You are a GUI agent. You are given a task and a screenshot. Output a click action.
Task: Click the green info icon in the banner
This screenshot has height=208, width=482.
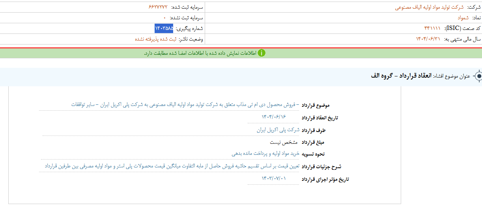pyautogui.click(x=262, y=53)
